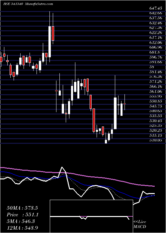Click the 525.35 price level
166x233 pixels.
coord(156,125)
